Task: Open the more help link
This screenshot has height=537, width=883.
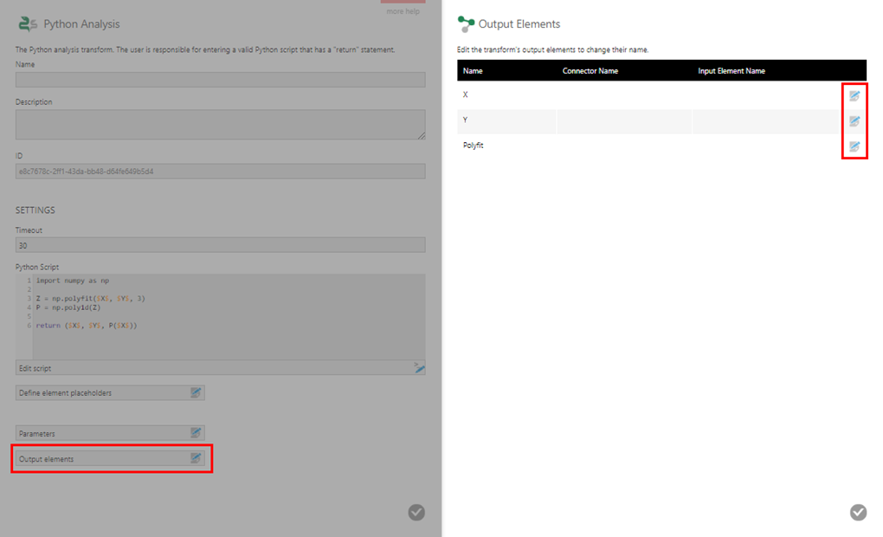Action: [402, 11]
